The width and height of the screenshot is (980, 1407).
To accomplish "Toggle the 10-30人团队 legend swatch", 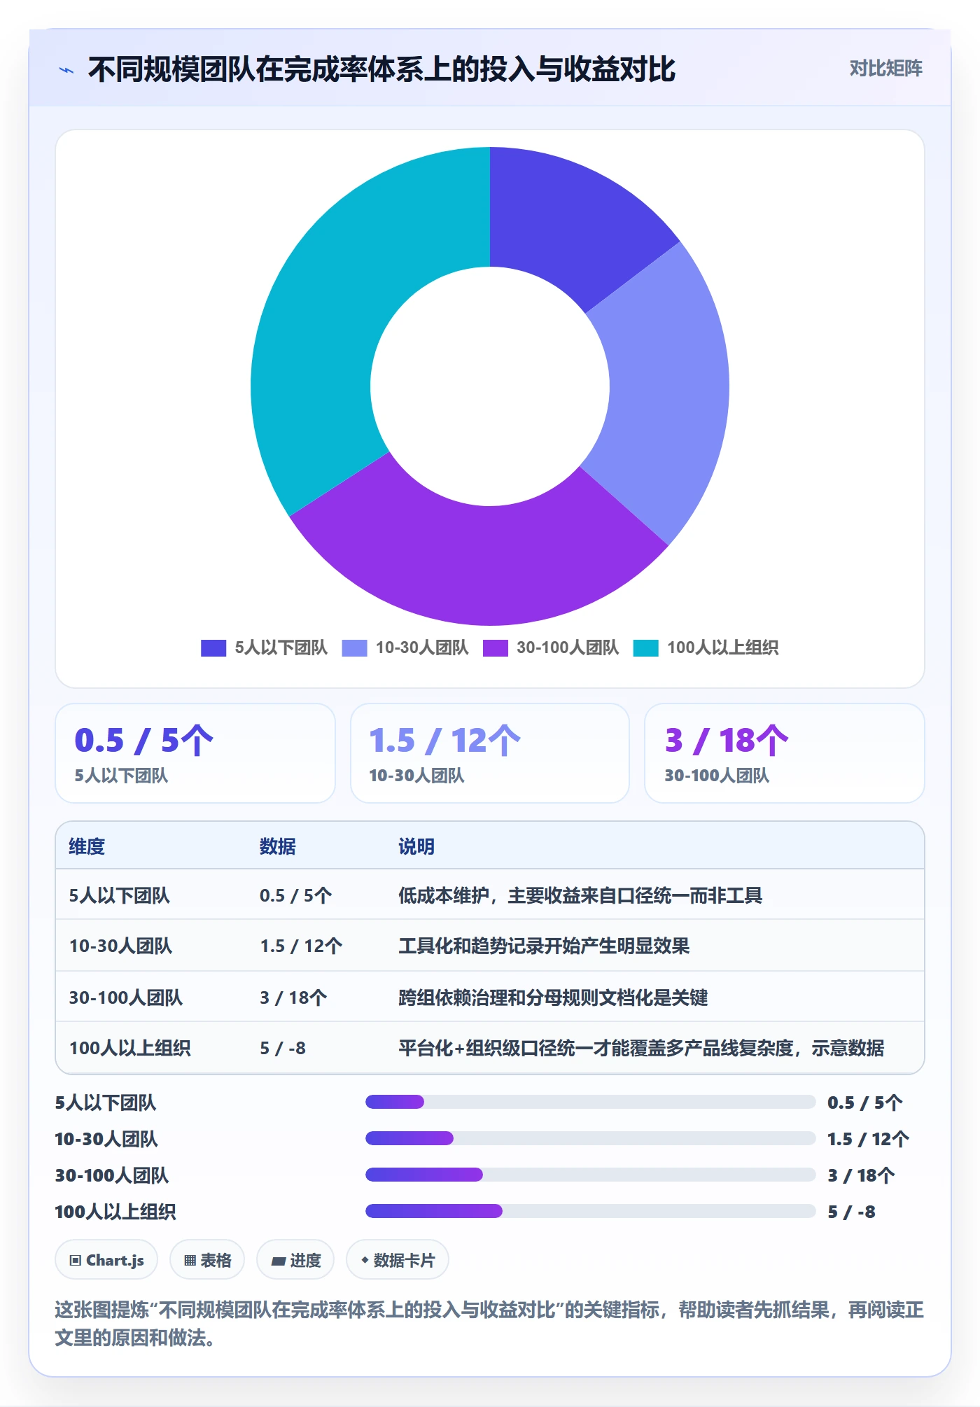I will click(x=354, y=648).
